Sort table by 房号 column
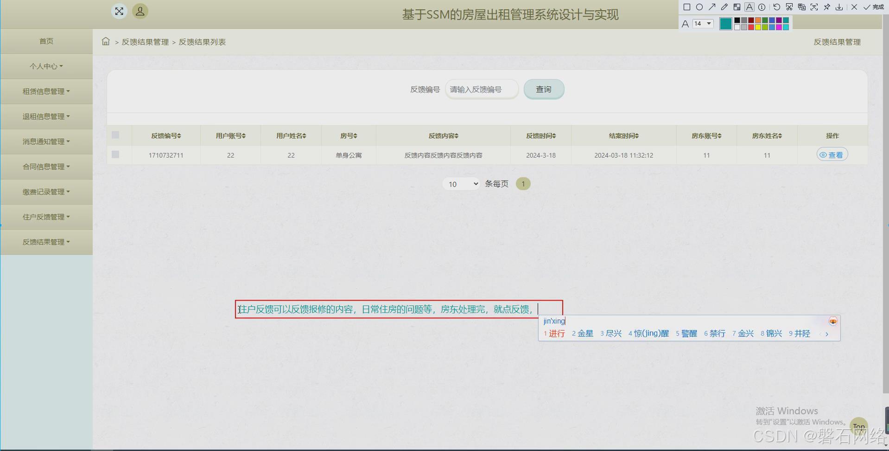 point(349,135)
